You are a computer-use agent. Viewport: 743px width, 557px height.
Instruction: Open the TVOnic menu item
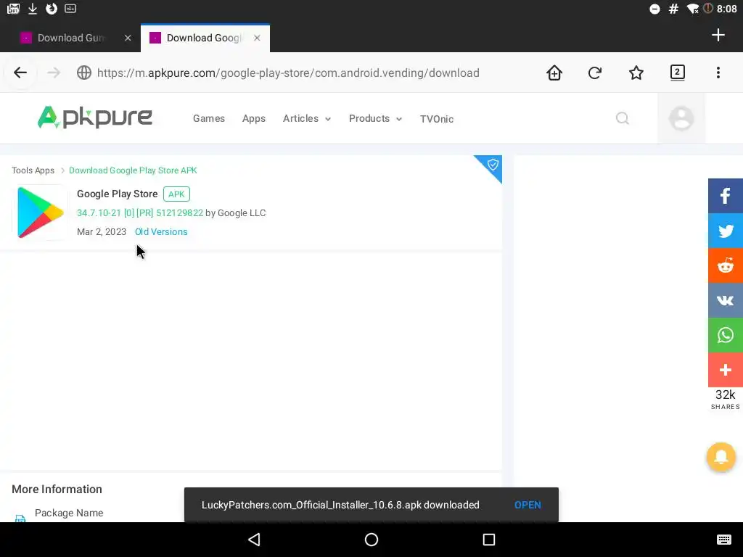pyautogui.click(x=436, y=119)
